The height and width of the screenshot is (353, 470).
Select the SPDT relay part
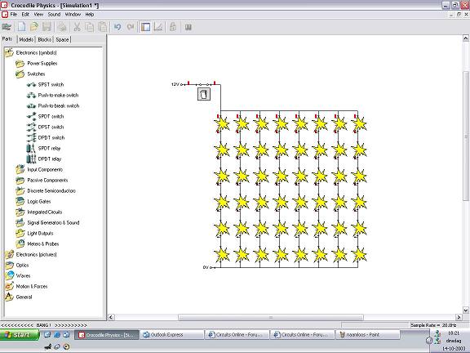coord(44,148)
